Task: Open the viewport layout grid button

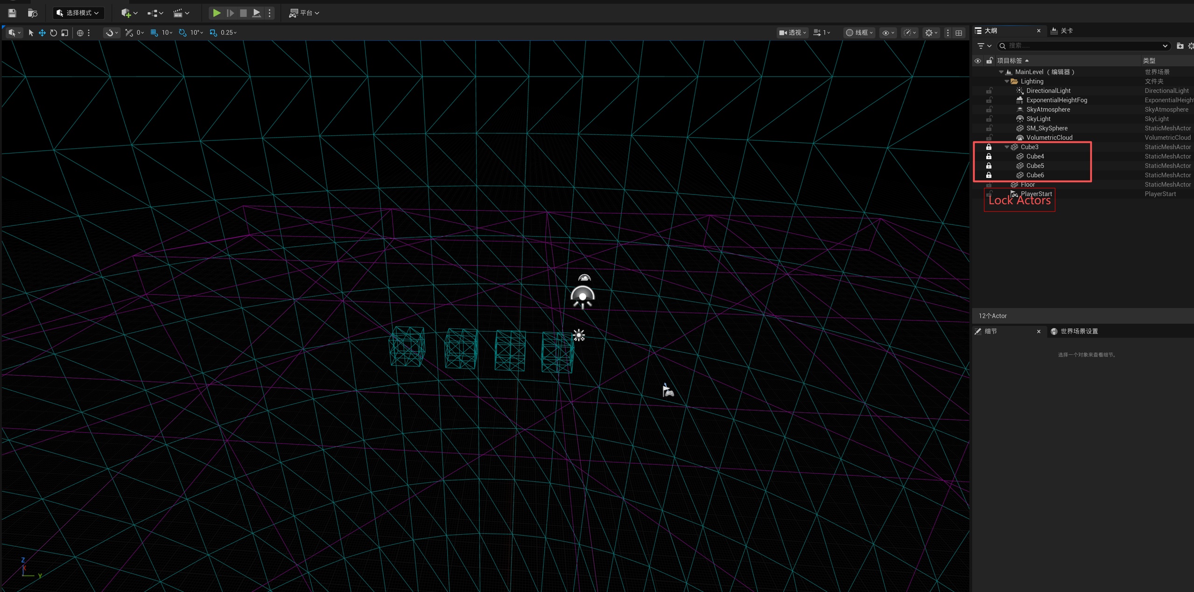Action: [959, 33]
